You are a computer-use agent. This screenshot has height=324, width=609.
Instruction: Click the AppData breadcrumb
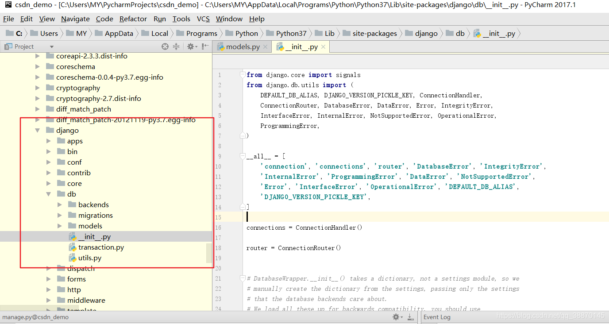tap(114, 34)
